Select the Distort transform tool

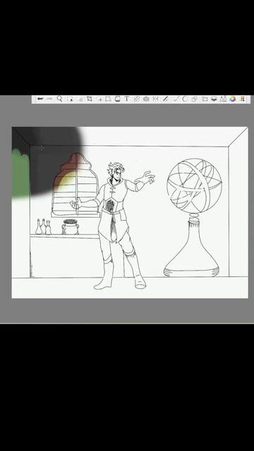click(x=108, y=99)
